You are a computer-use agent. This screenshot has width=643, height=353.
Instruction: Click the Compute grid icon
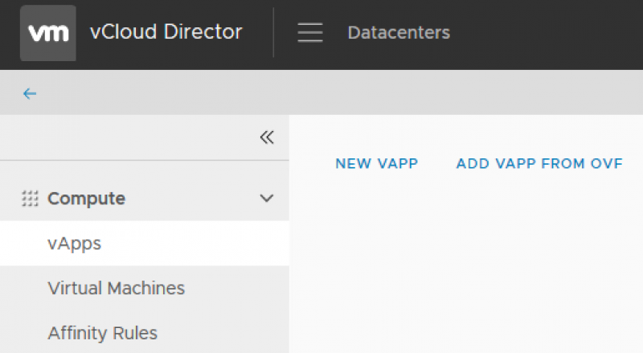30,199
